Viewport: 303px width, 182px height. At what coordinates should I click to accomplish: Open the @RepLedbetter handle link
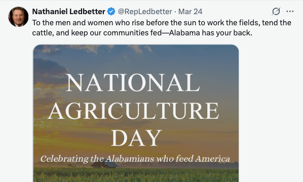[x=145, y=12]
